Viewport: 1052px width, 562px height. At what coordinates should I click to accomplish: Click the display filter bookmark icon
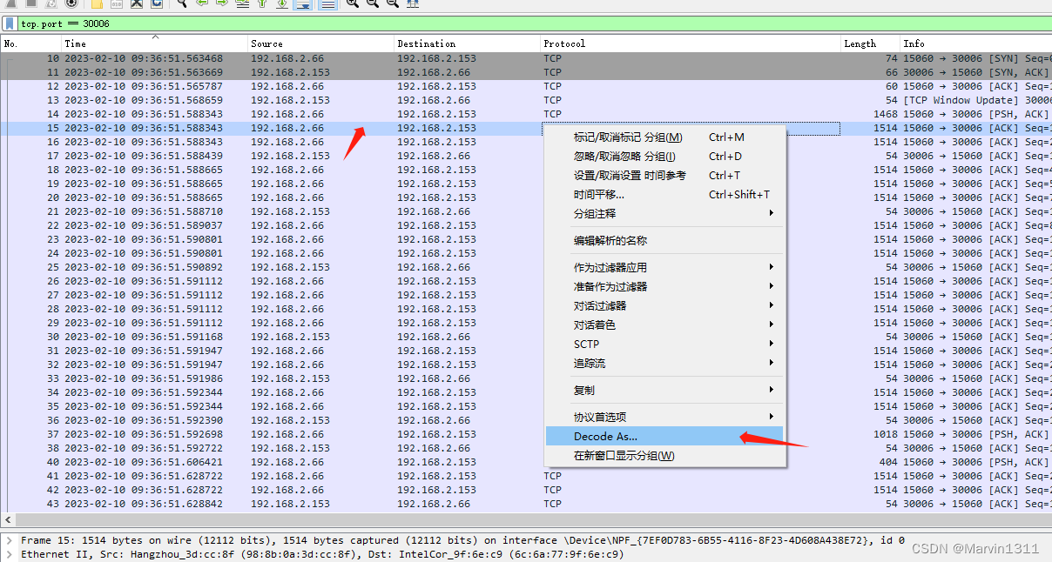[10, 23]
